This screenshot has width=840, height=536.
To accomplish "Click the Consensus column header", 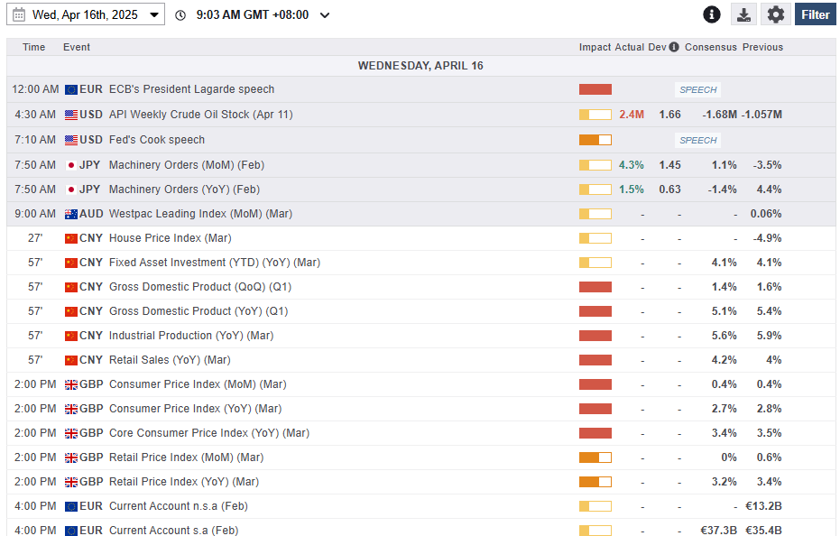I will (710, 47).
